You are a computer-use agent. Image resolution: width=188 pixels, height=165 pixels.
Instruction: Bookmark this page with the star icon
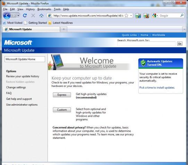(x=126, y=16)
